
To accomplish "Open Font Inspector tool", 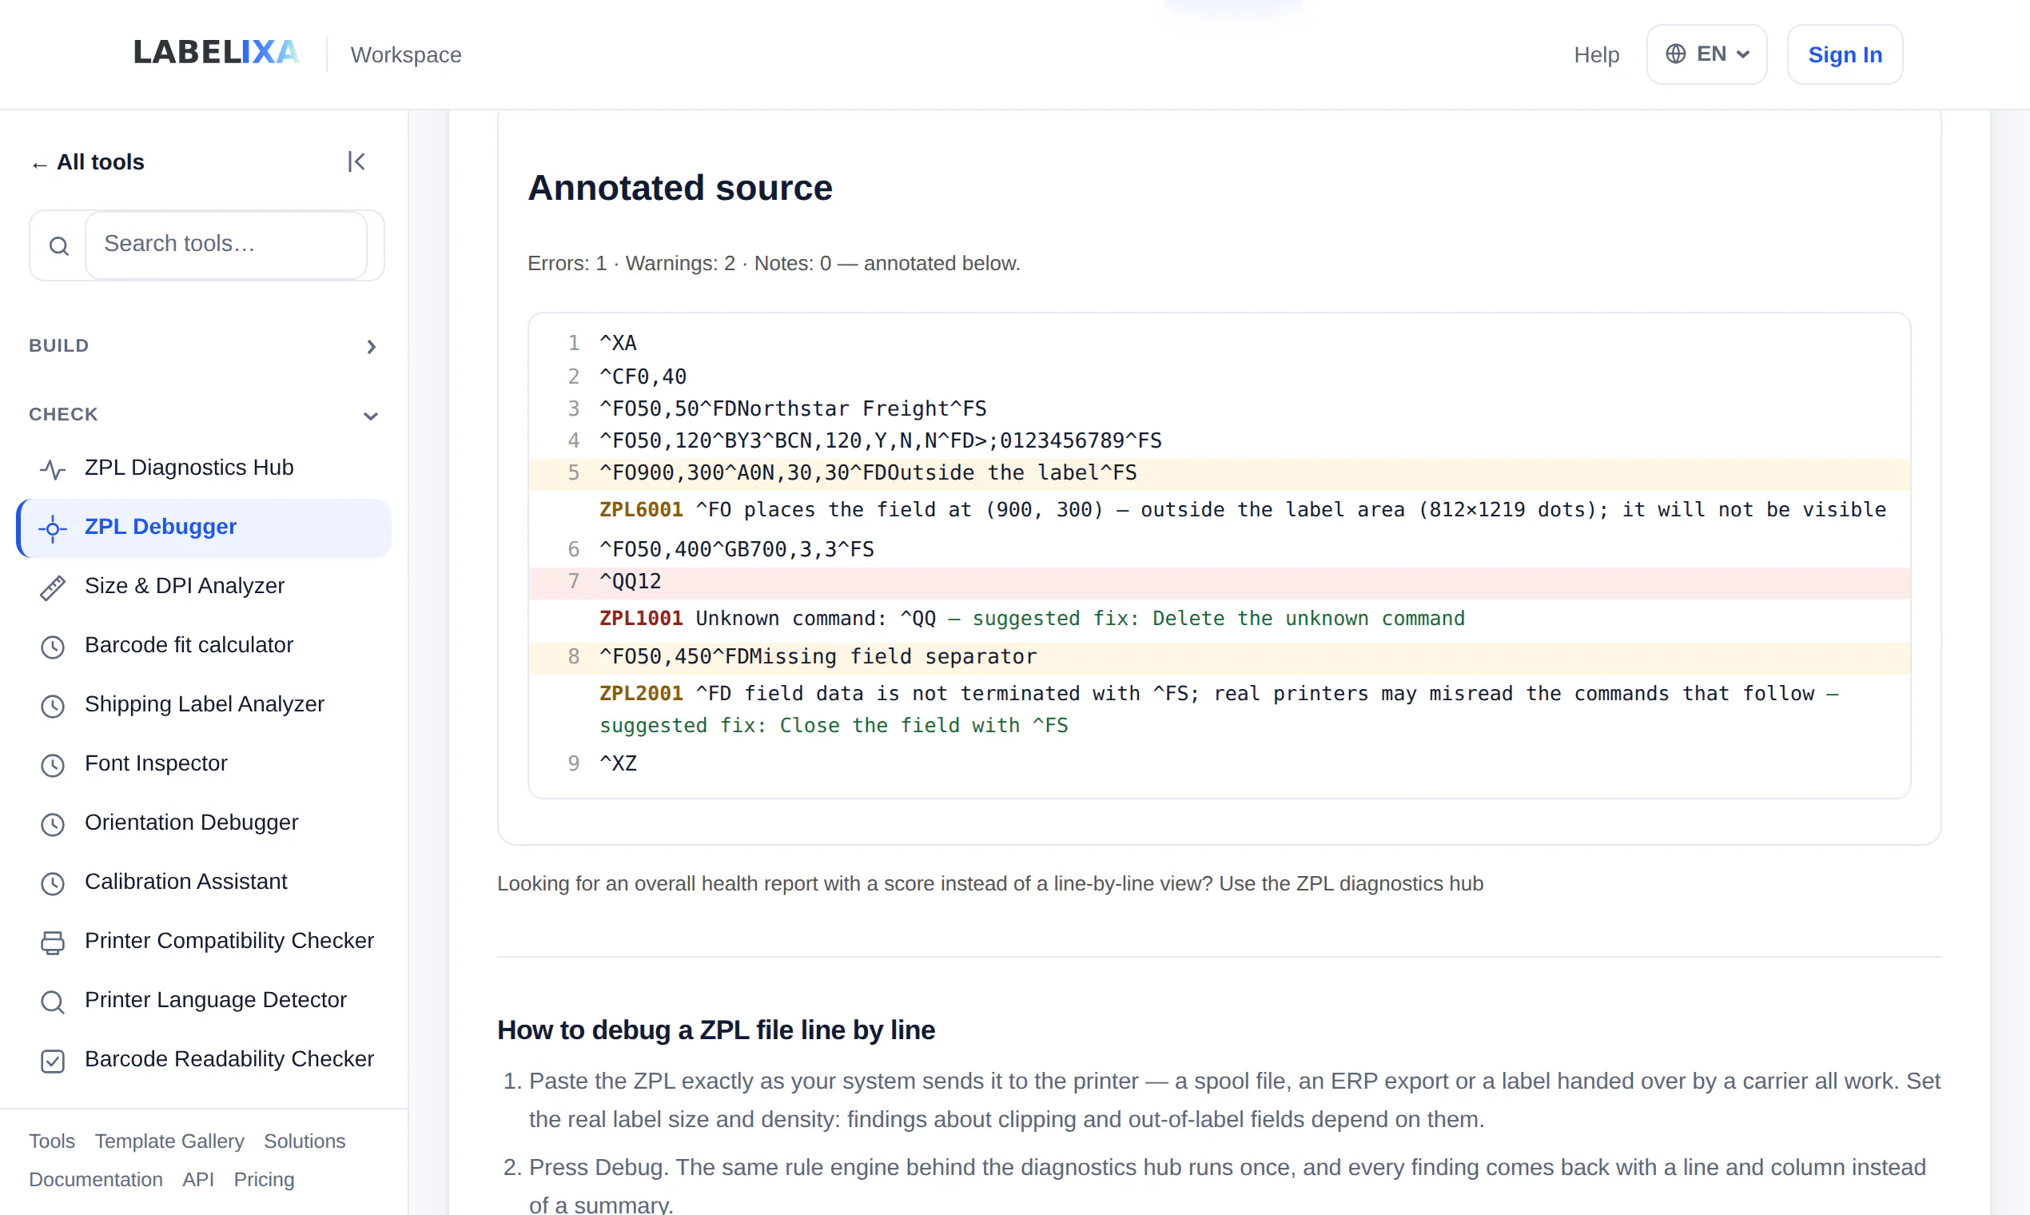I will click(x=205, y=763).
